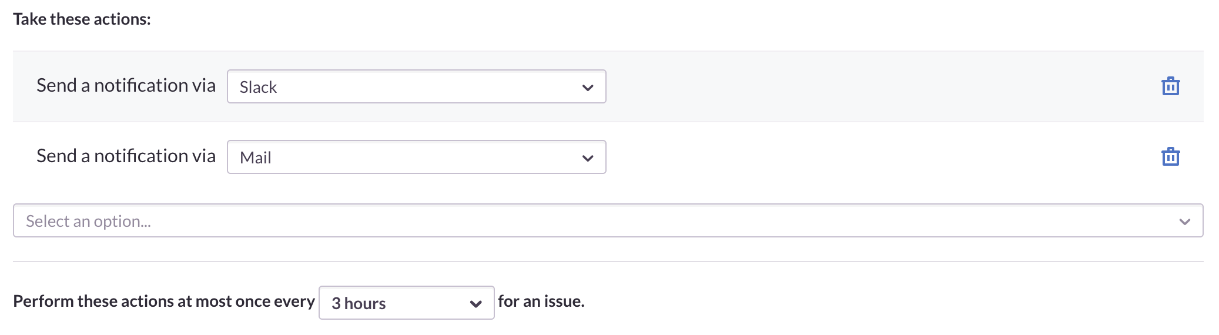Click the chevron in the Slack dropdown

tap(587, 88)
